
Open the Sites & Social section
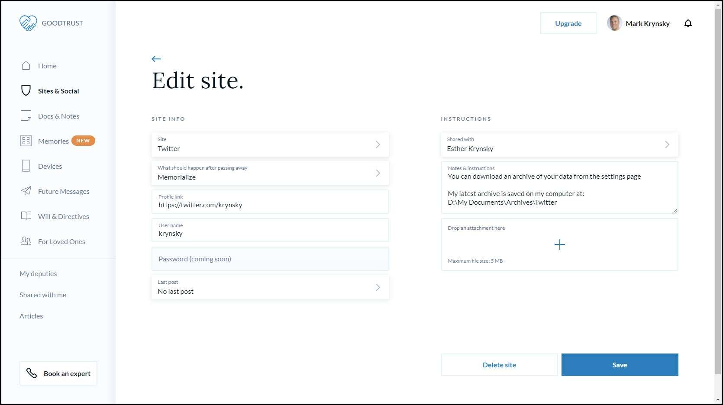[x=58, y=91]
